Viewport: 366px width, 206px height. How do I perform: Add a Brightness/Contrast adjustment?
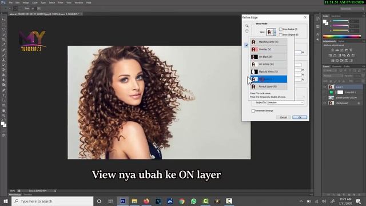[332, 50]
